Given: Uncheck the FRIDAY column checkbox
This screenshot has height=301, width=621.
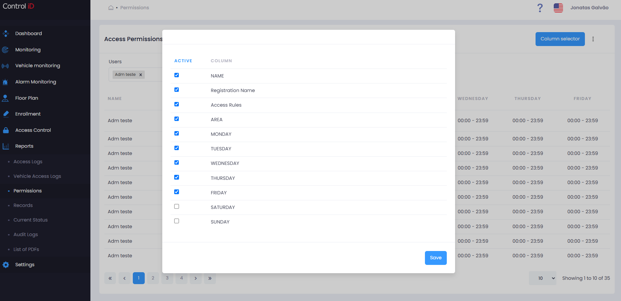Looking at the screenshot, I should 177,192.
